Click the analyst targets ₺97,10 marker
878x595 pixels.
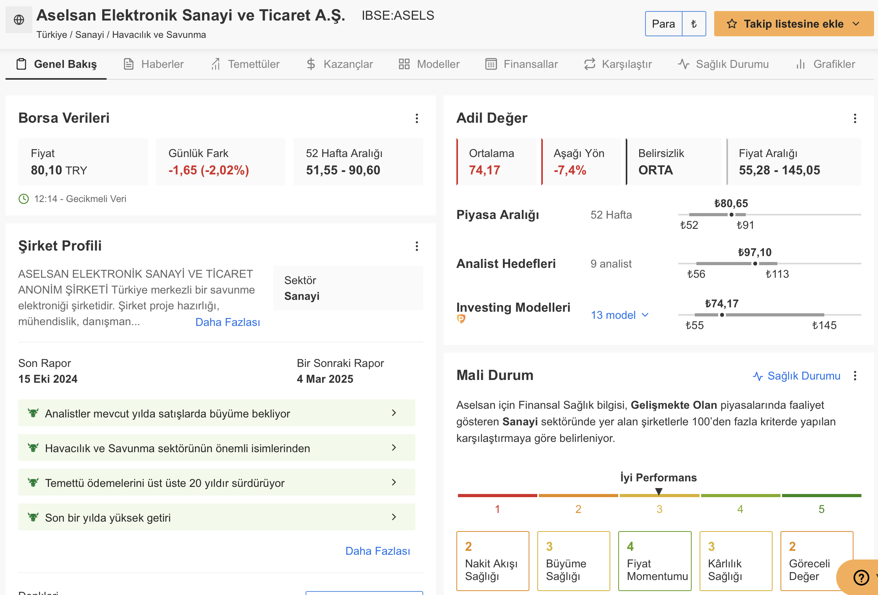coord(755,264)
